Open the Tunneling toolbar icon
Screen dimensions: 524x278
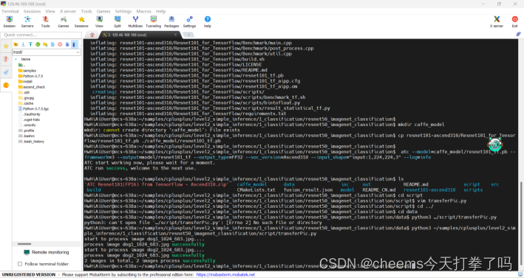[x=154, y=22]
